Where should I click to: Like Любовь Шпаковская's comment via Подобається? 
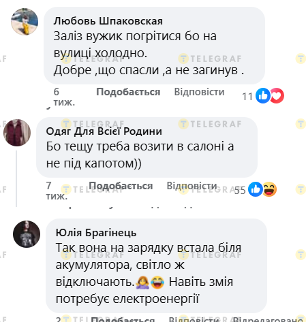[x=128, y=92]
